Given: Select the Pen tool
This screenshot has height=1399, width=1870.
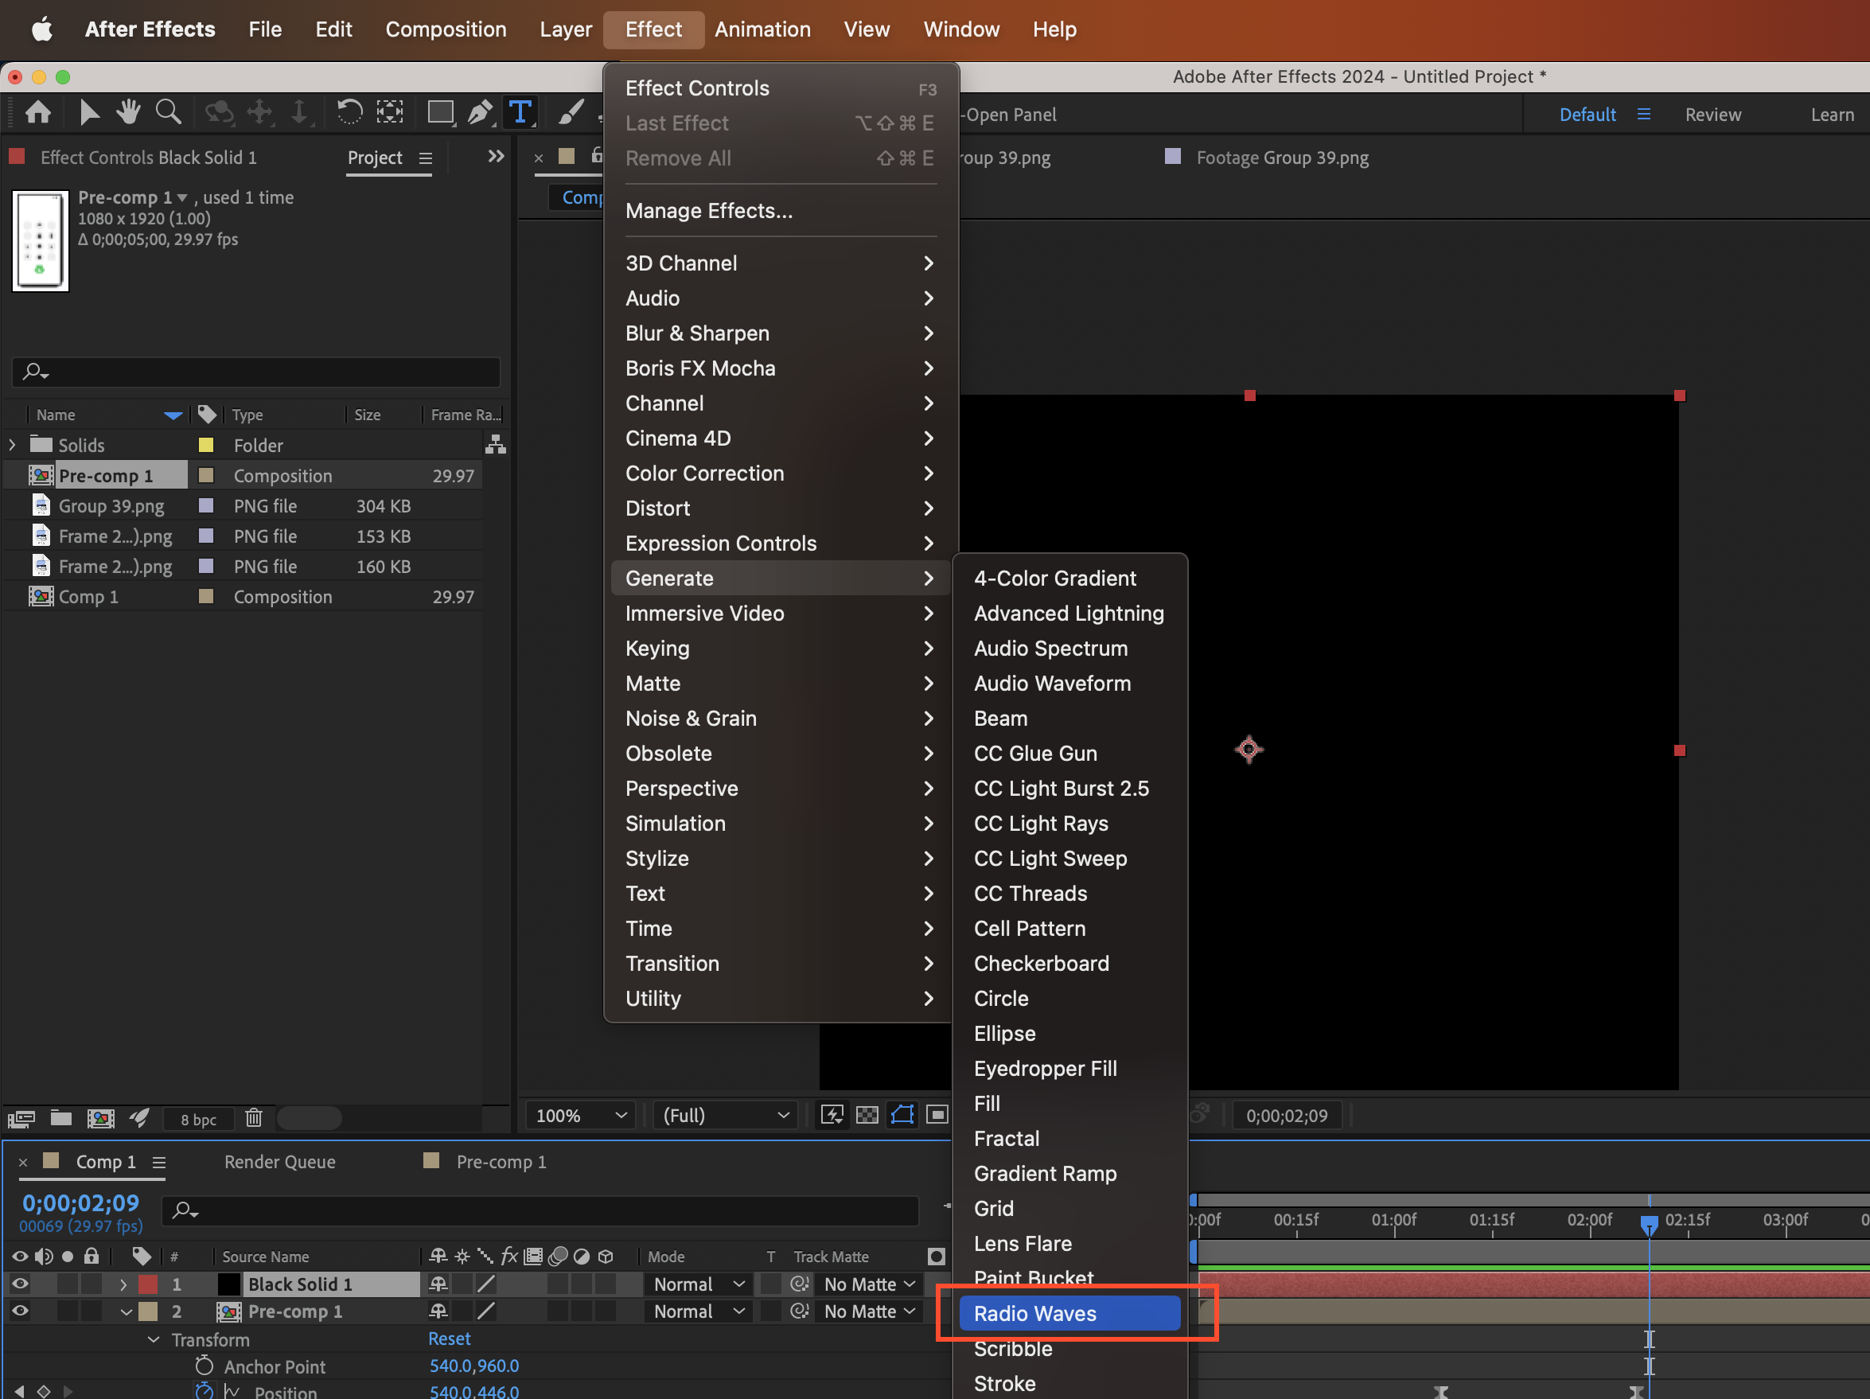Looking at the screenshot, I should [x=479, y=111].
